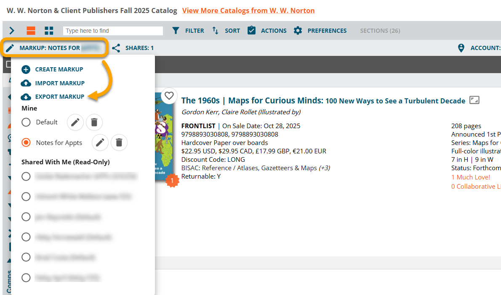
Task: Click the Type here to find box
Action: (x=113, y=31)
